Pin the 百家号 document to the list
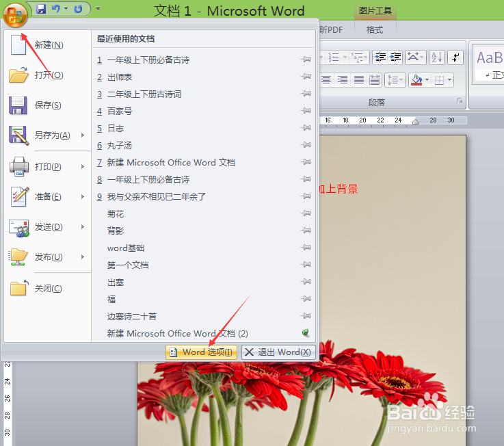Screen dimensions: 504x446 [x=306, y=111]
